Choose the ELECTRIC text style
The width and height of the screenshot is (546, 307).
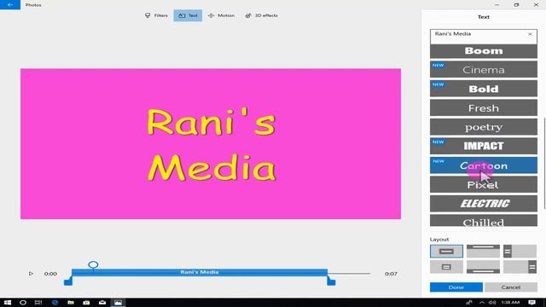pos(484,204)
